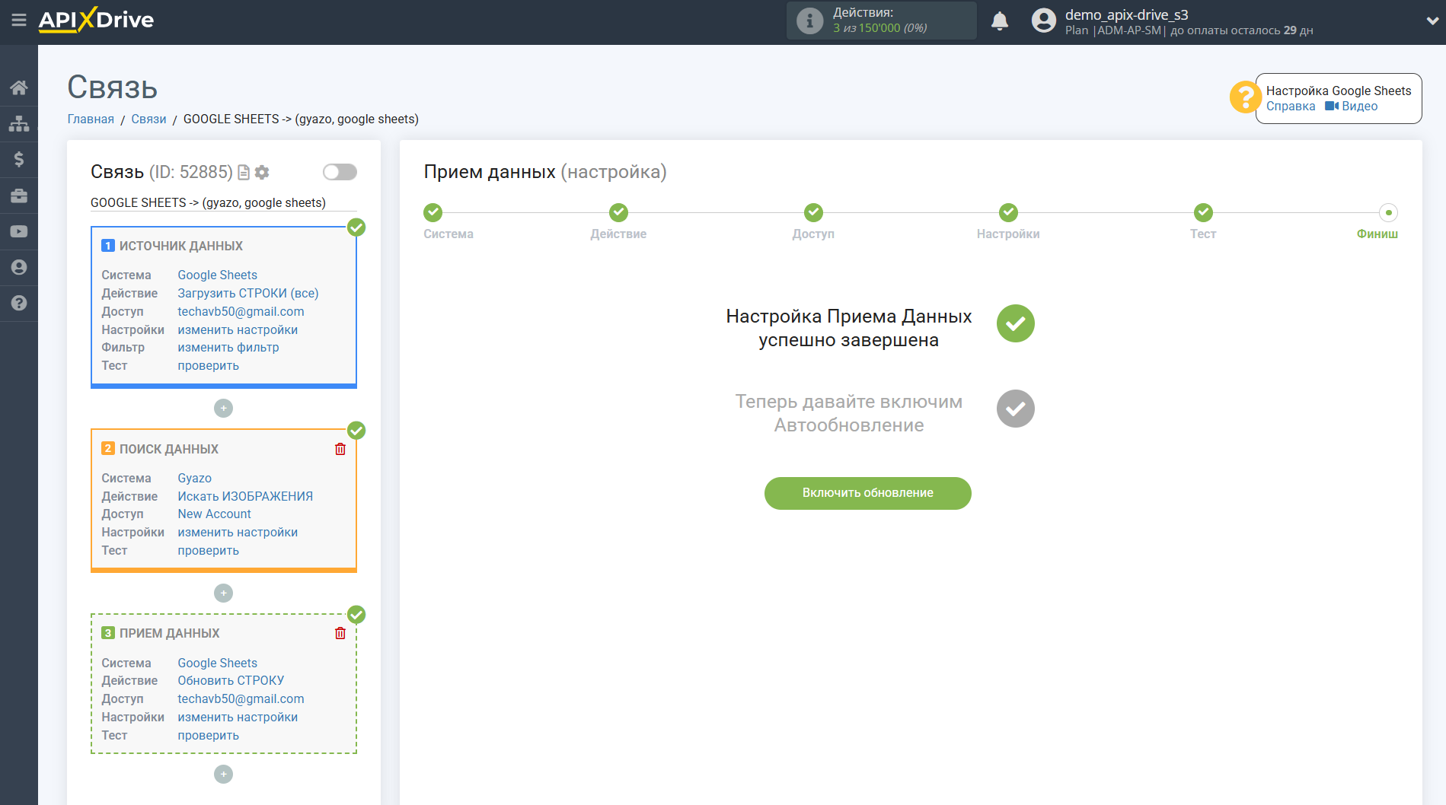Click the help question-mark icon in the sidebar
Screen dimensions: 1446x805
(19, 304)
